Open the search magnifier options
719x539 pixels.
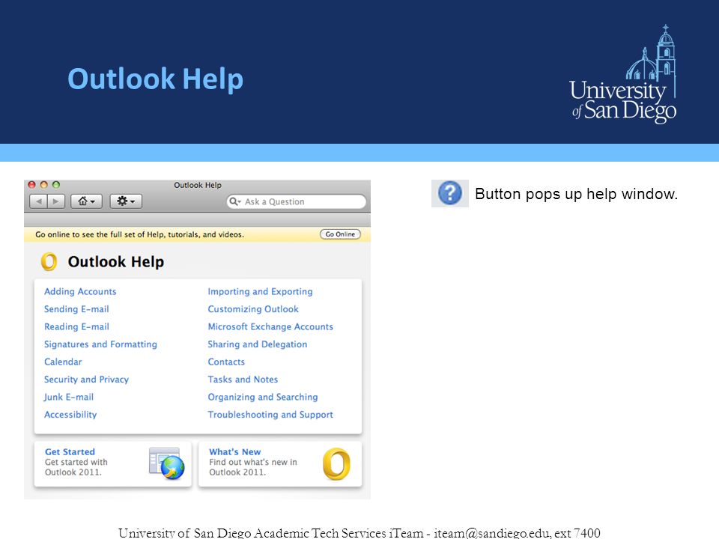pos(234,201)
